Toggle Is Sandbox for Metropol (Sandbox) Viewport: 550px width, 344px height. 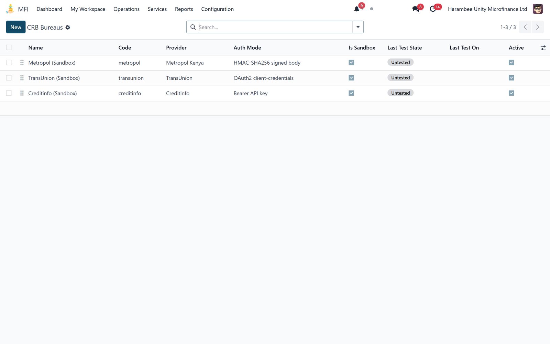351,63
